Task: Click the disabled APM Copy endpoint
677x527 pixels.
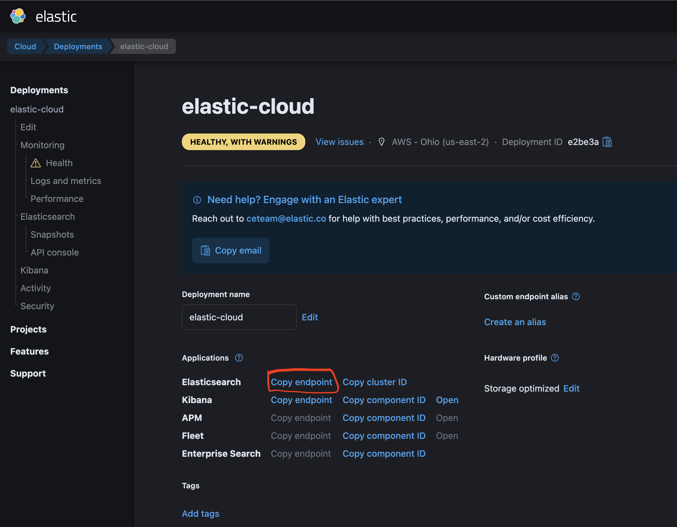Action: [x=301, y=418]
